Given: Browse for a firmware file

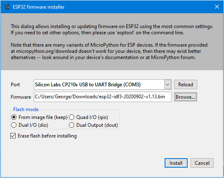Looking at the screenshot, I should (x=185, y=97).
